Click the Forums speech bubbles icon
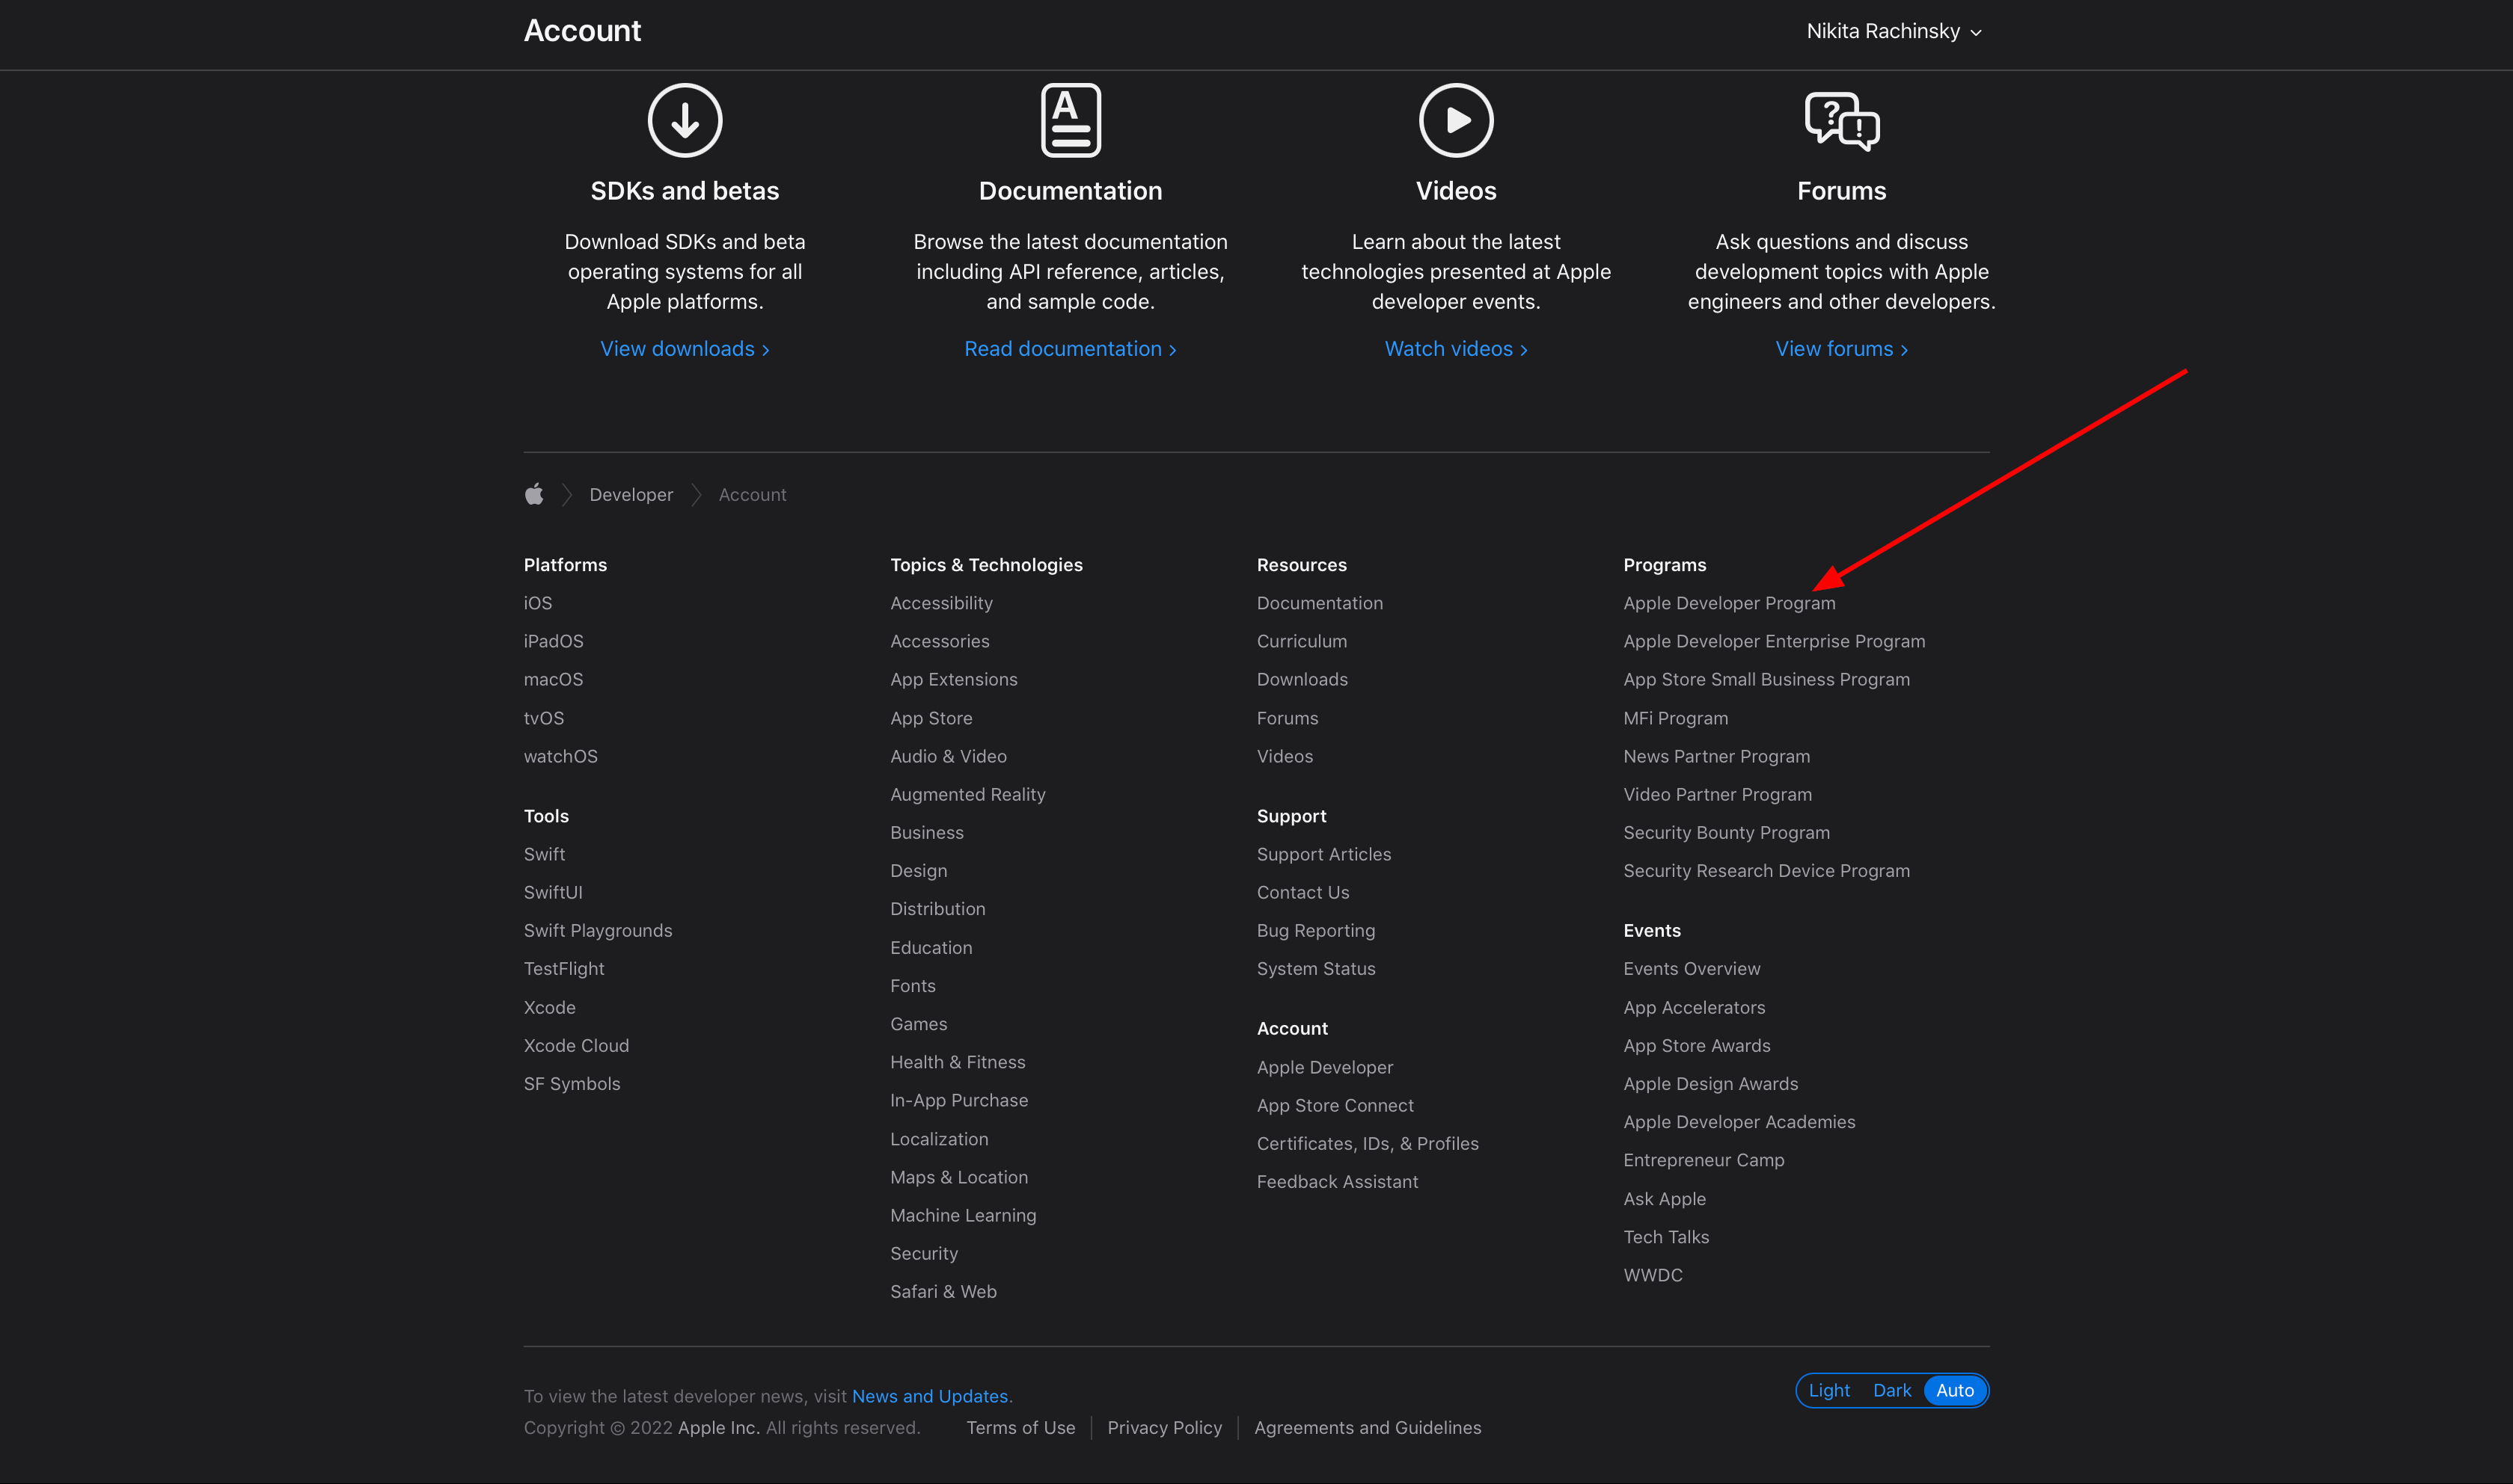This screenshot has height=1484, width=2513. (1842, 121)
